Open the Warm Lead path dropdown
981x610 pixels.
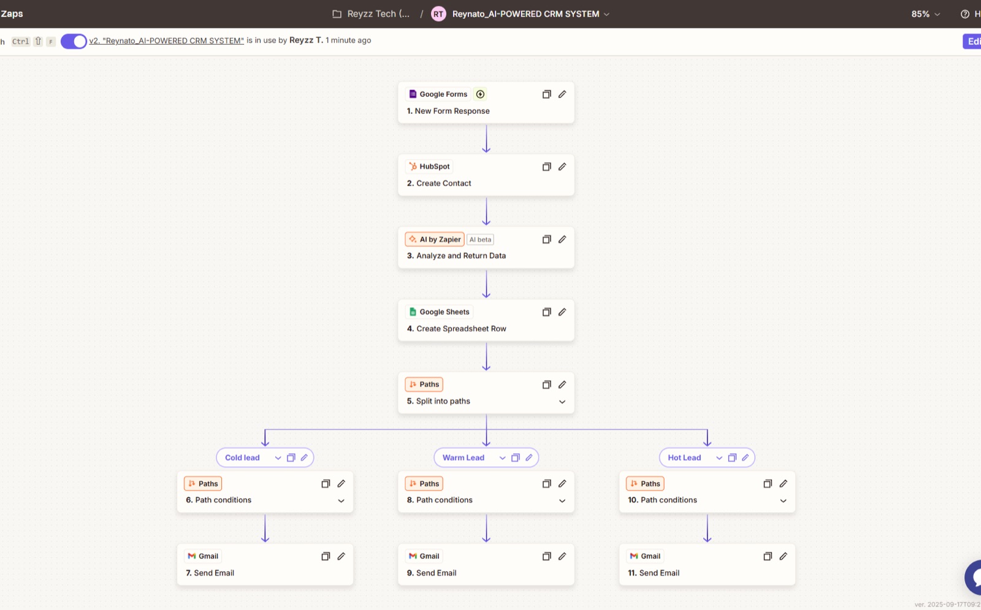click(502, 457)
